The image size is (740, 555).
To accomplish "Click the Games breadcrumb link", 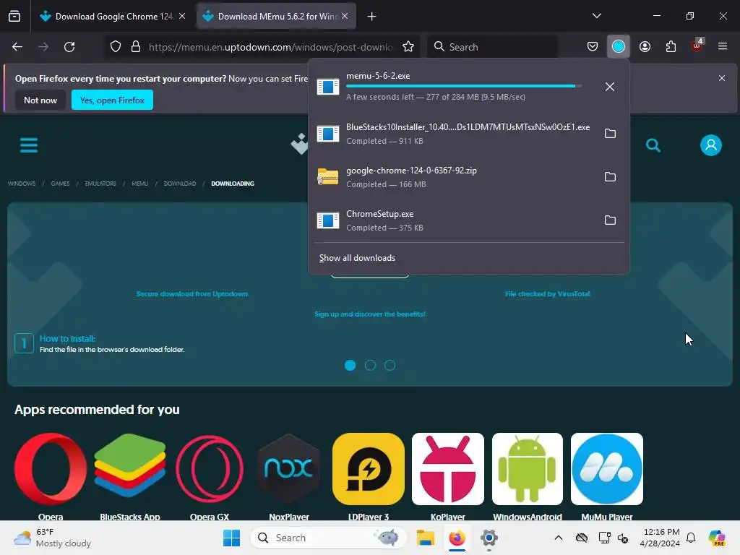I will 61,184.
